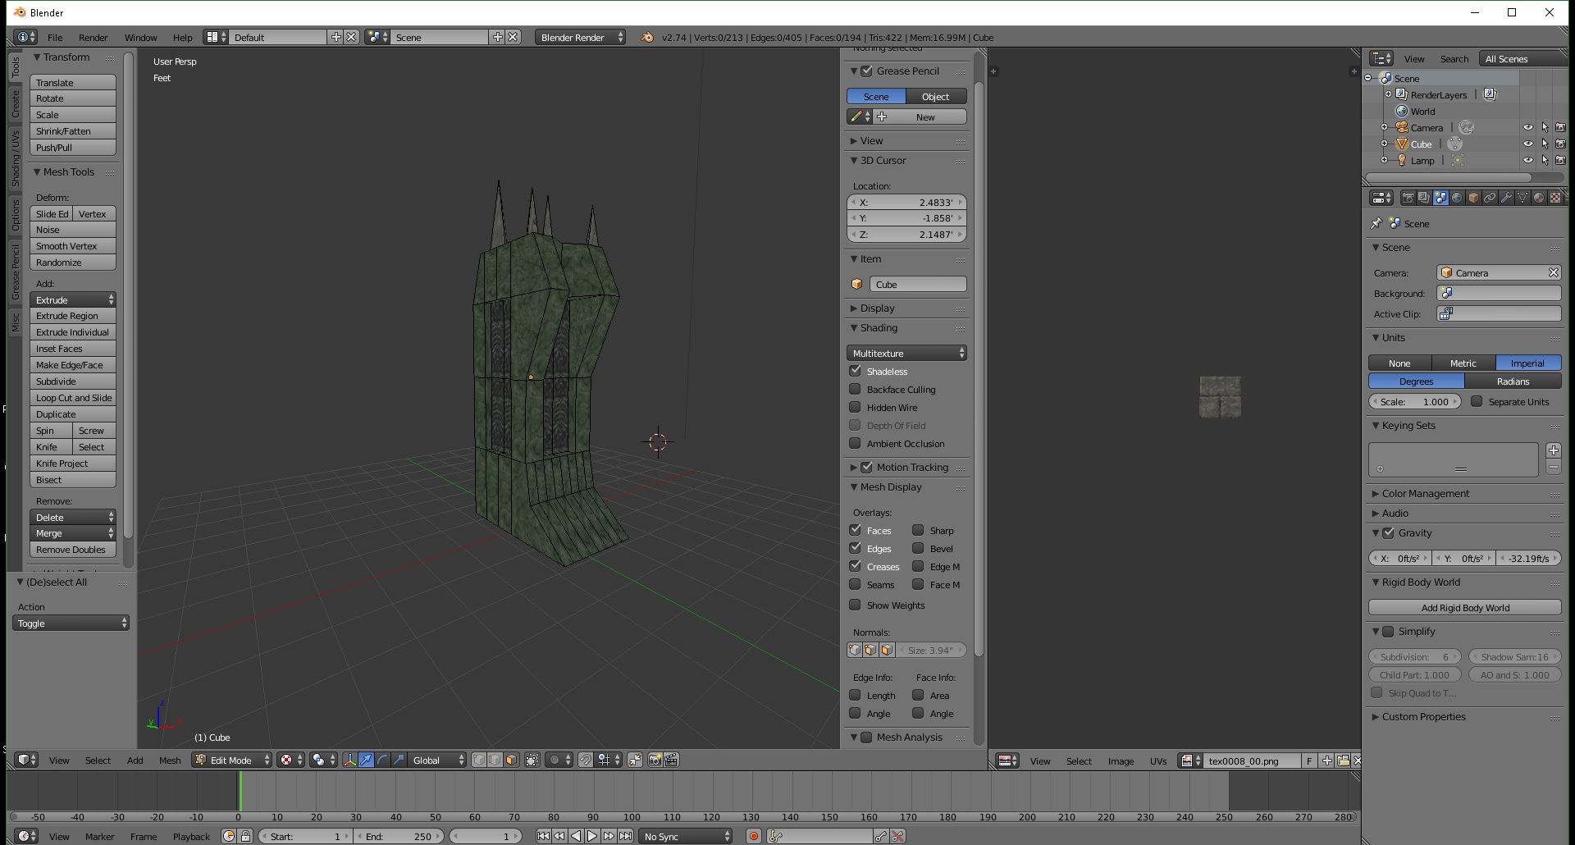The width and height of the screenshot is (1575, 845).
Task: Open the World properties globe tab
Action: pyautogui.click(x=1457, y=198)
